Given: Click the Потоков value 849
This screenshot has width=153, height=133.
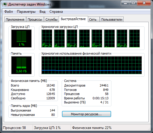Looking at the screenshot, I should point(106,90).
